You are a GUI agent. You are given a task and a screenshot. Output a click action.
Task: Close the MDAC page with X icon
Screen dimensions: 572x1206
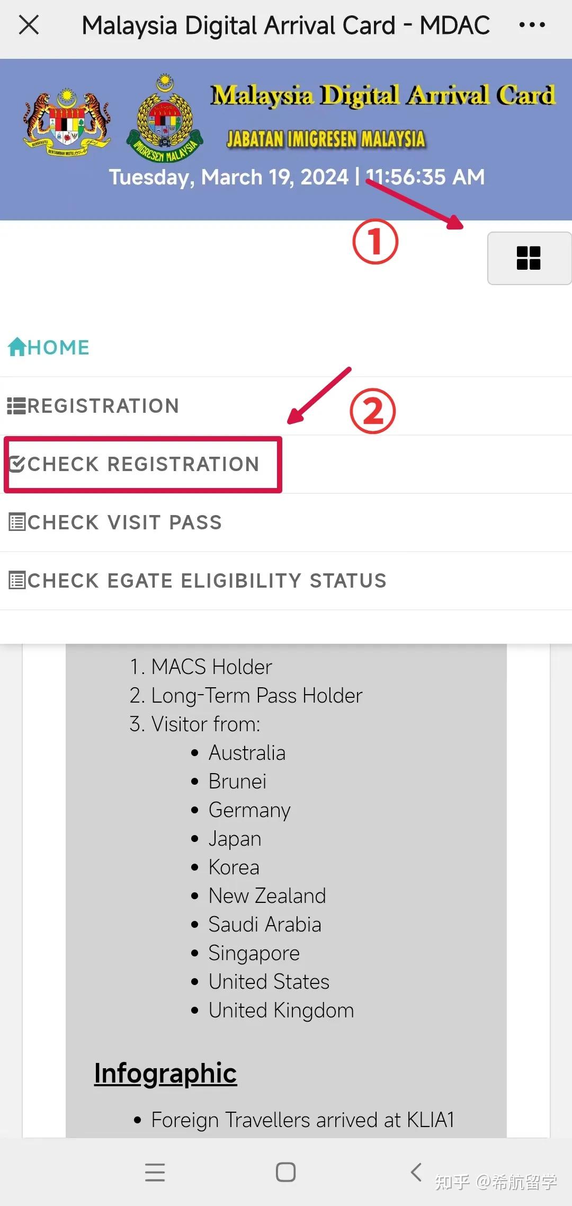click(x=29, y=25)
